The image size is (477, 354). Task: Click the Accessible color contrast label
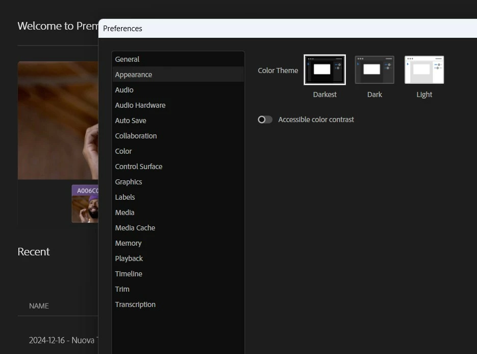coord(316,120)
